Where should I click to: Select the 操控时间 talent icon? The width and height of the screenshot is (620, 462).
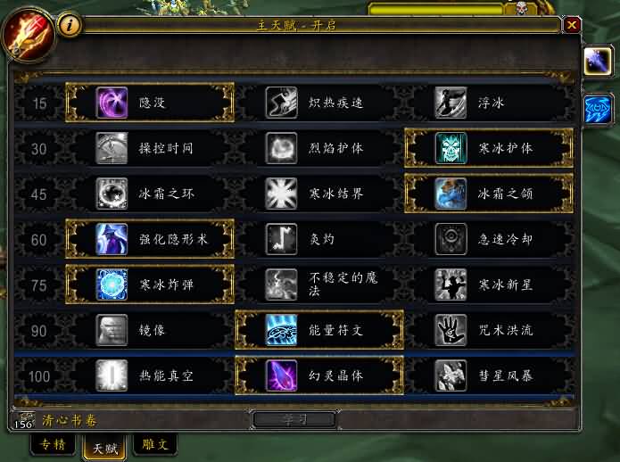pyautogui.click(x=112, y=148)
